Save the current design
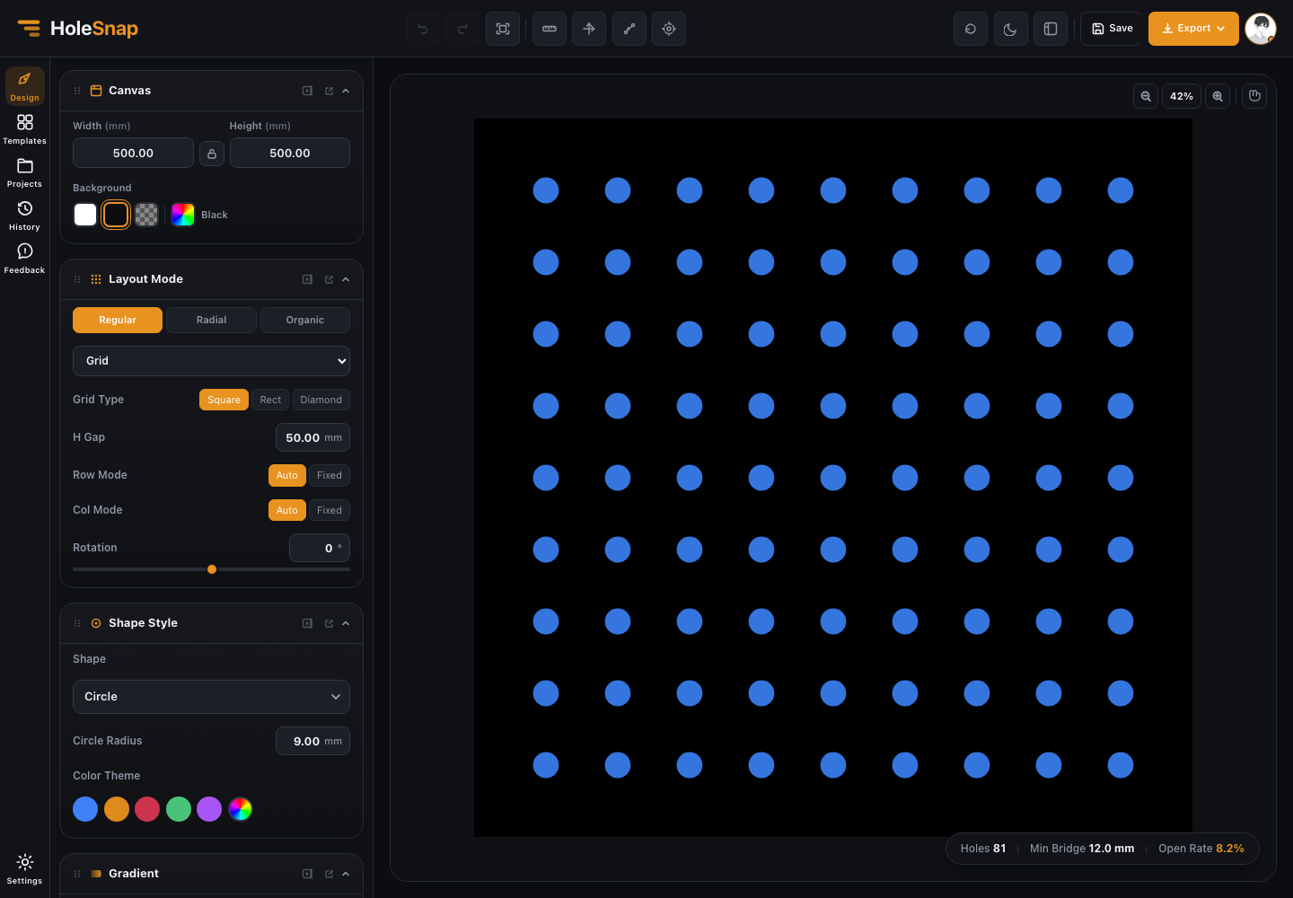This screenshot has height=898, width=1293. pos(1112,29)
